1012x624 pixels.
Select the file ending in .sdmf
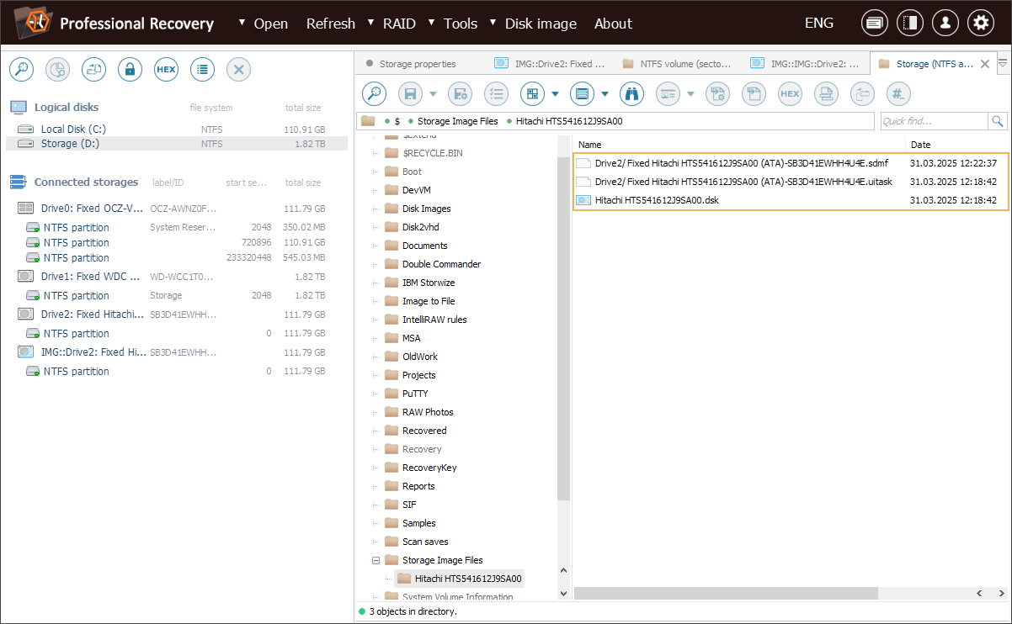(x=741, y=163)
